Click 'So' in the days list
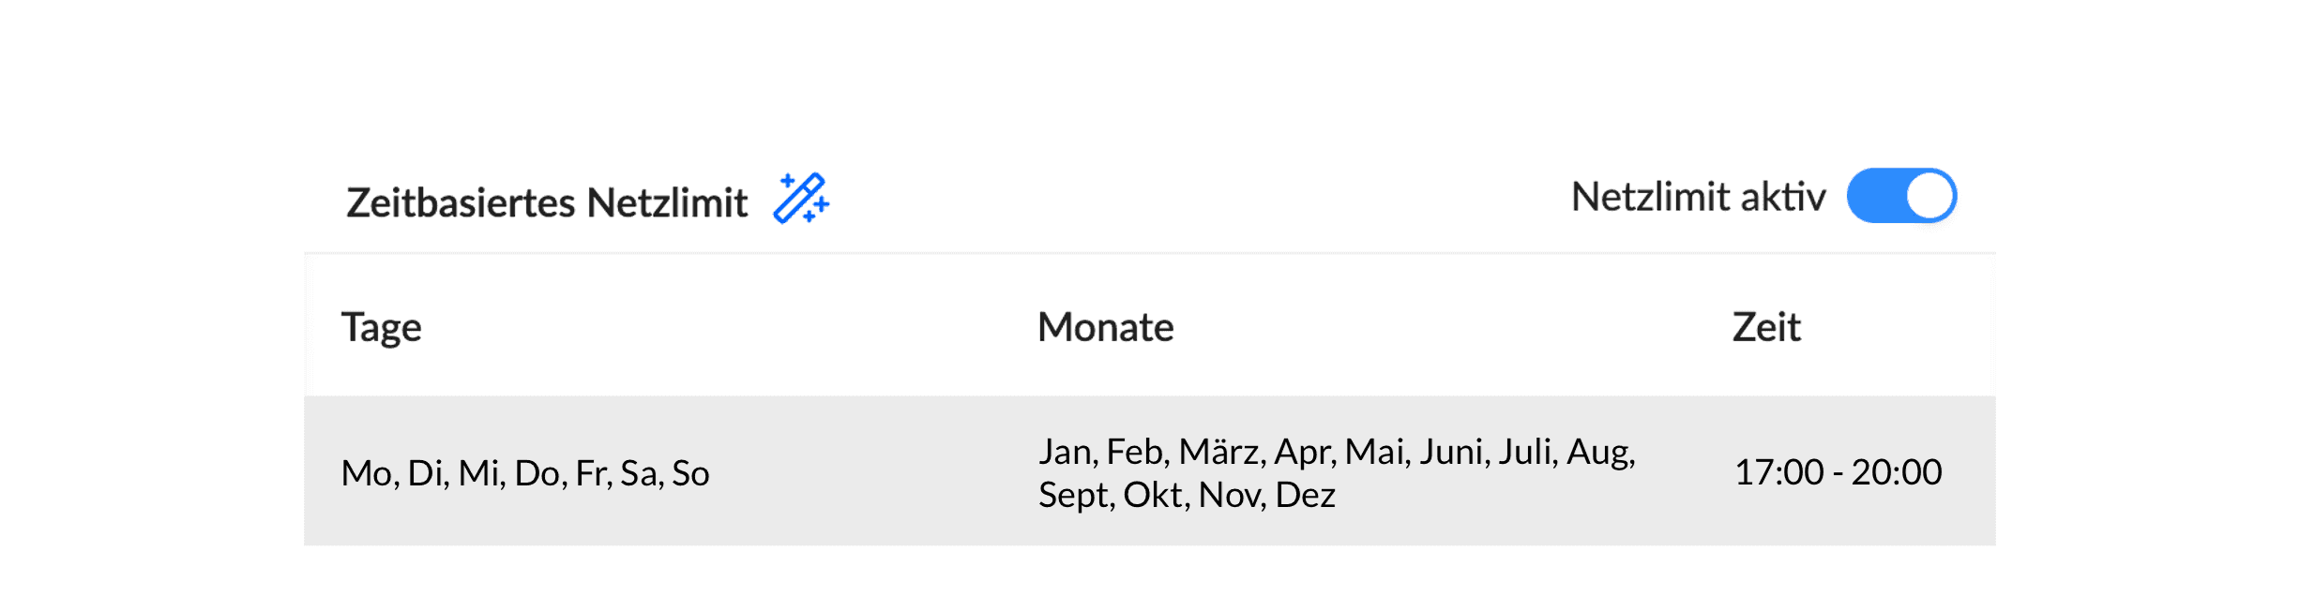This screenshot has height=611, width=2300. (690, 474)
